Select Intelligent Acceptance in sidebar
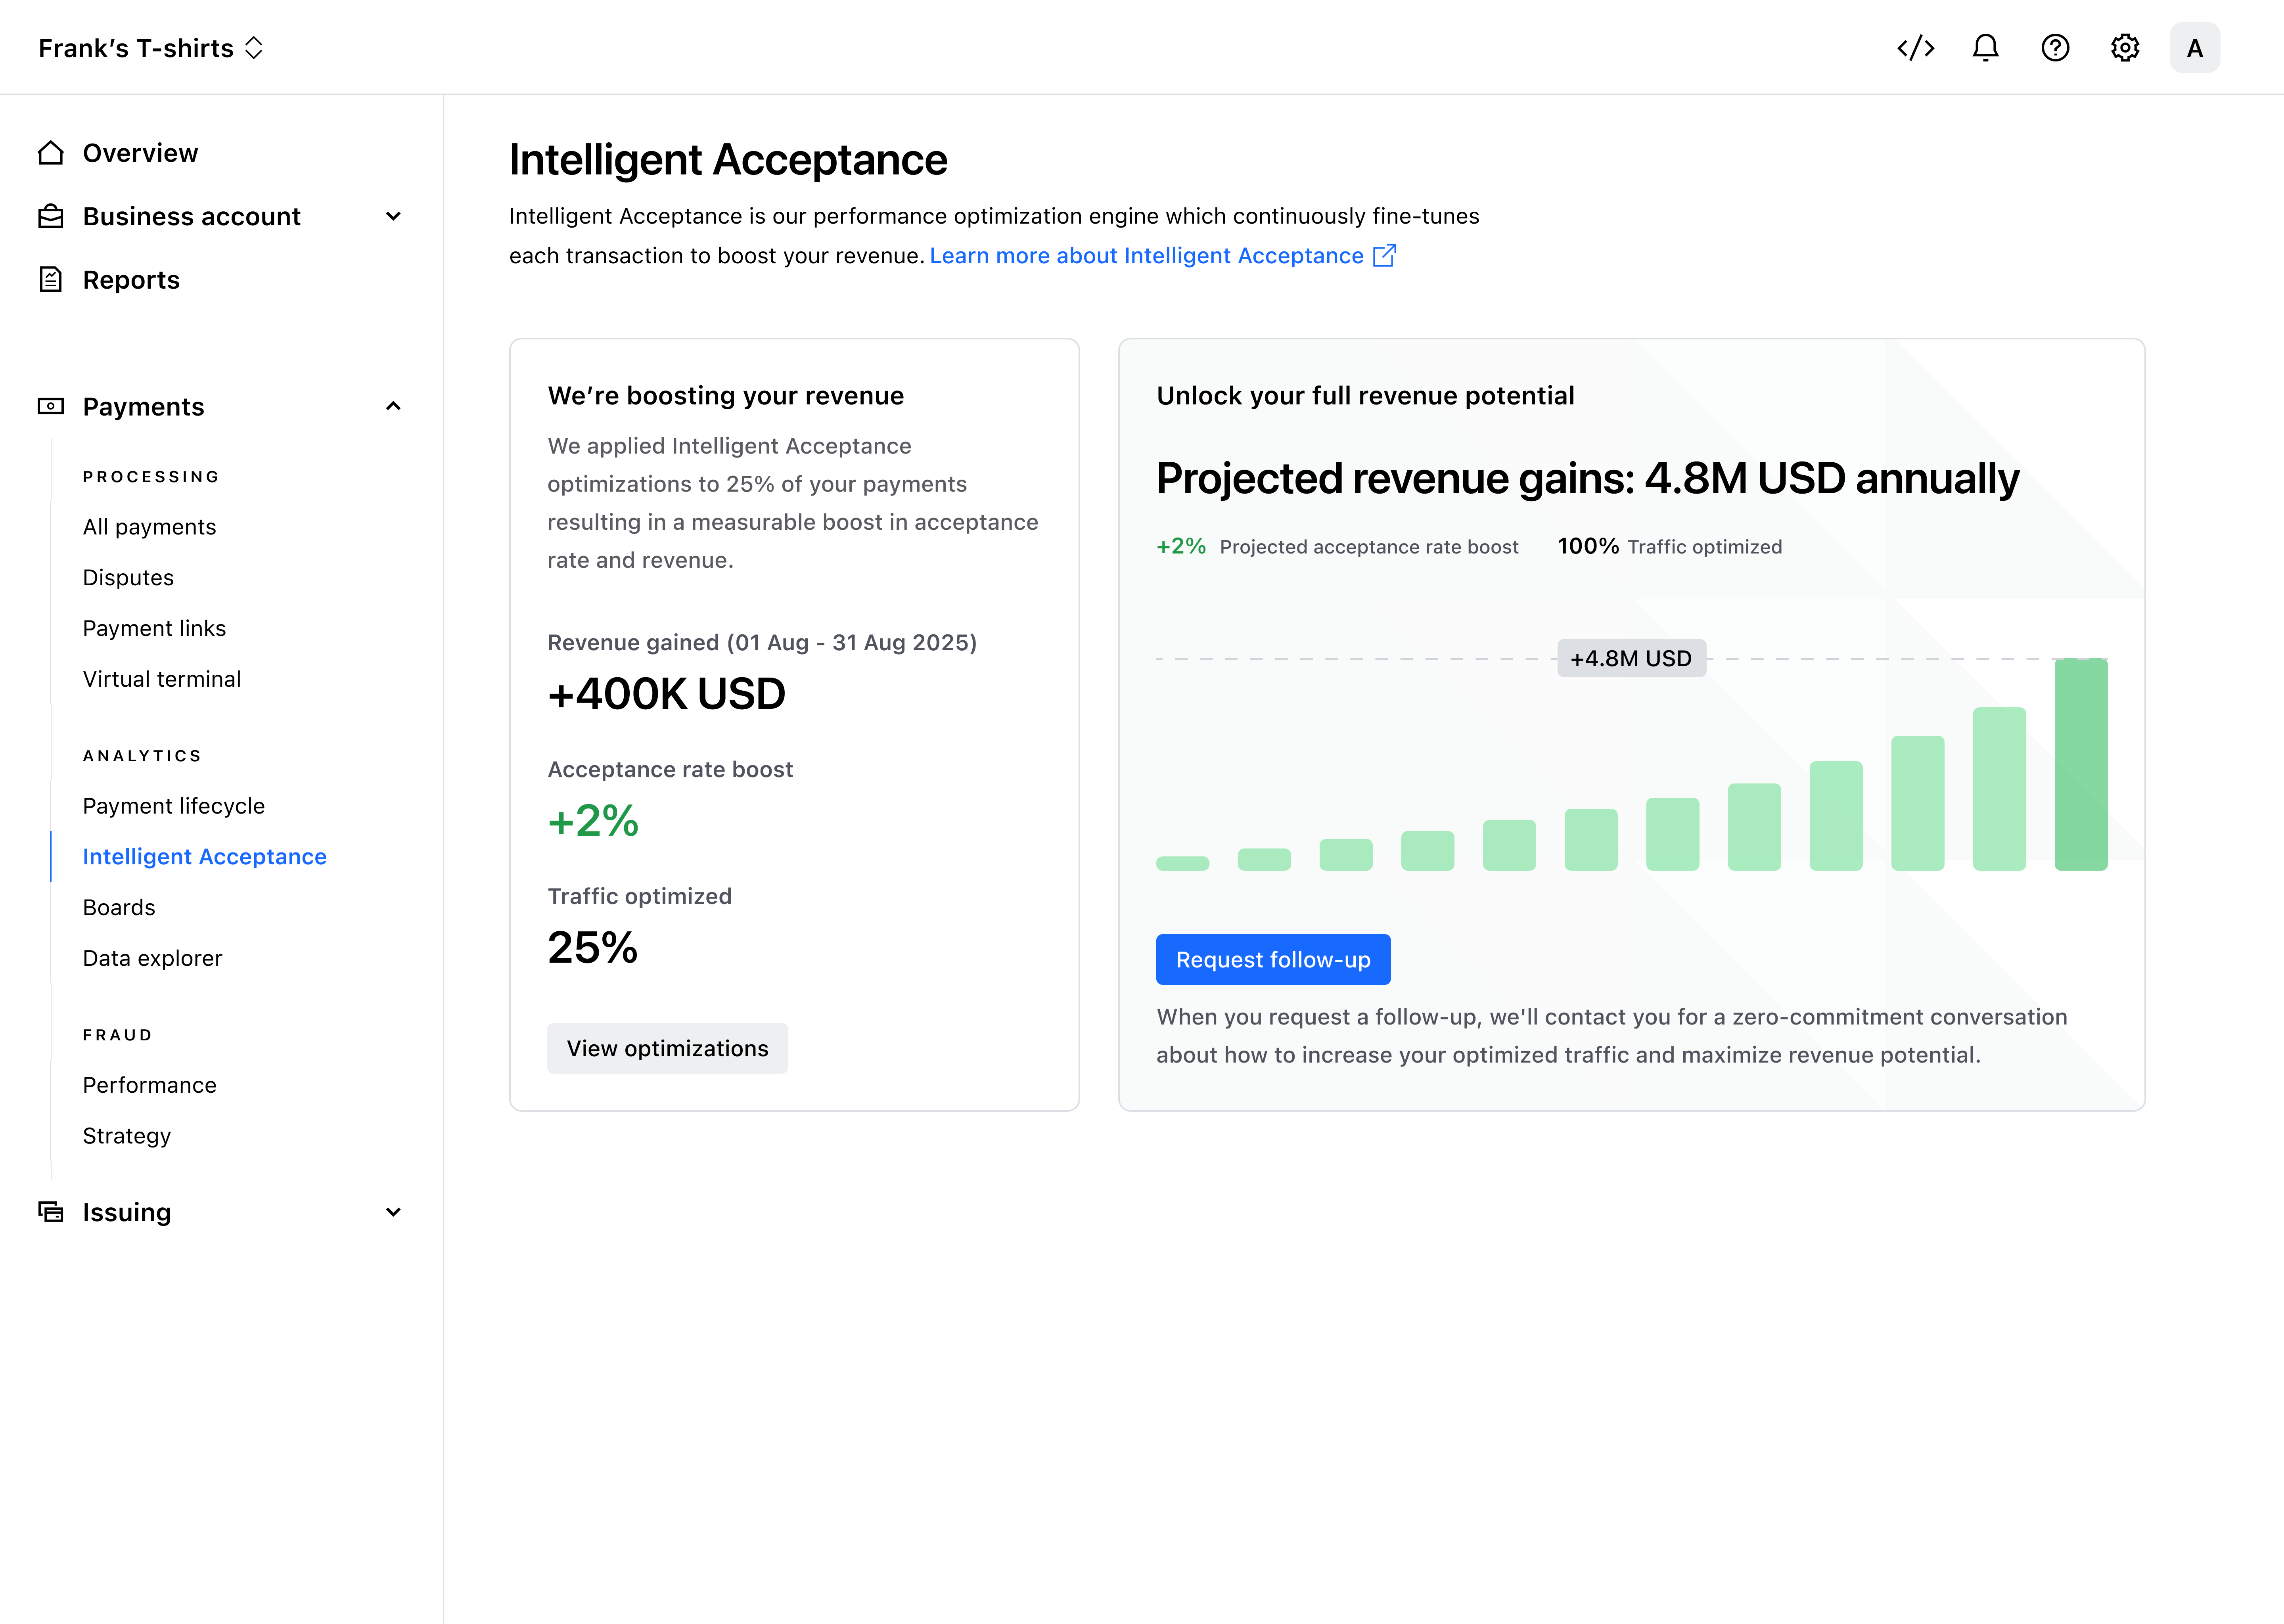This screenshot has width=2284, height=1624. (205, 857)
